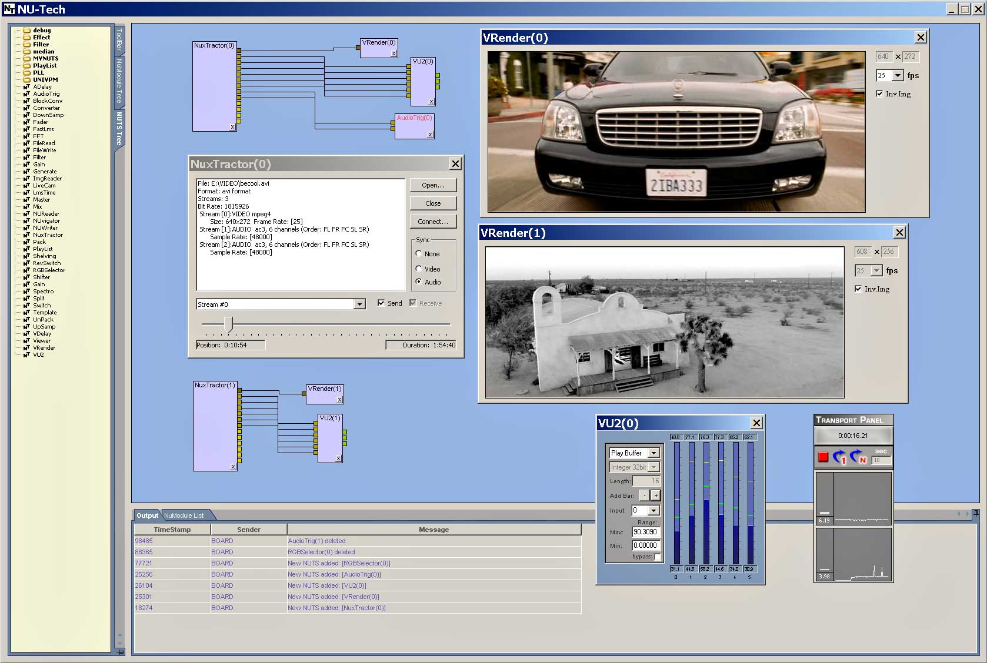This screenshot has width=987, height=663.
Task: Click the blue arrow step-once icon
Action: point(839,457)
